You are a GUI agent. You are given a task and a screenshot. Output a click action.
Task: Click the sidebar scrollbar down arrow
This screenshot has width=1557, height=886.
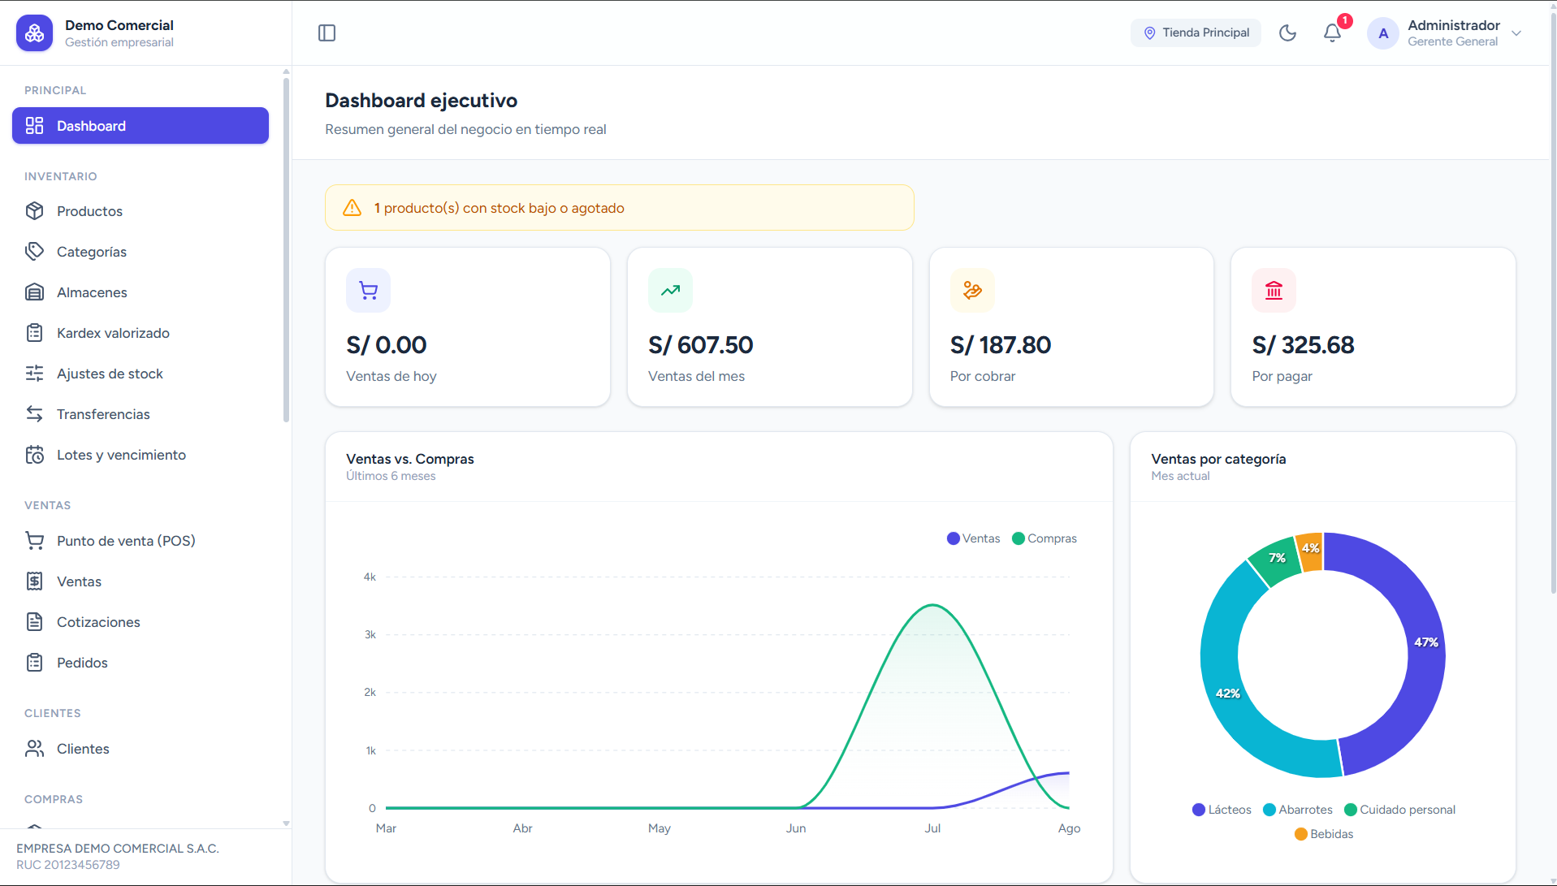point(286,823)
